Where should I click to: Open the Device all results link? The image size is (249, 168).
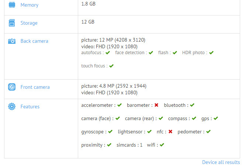click(221, 162)
